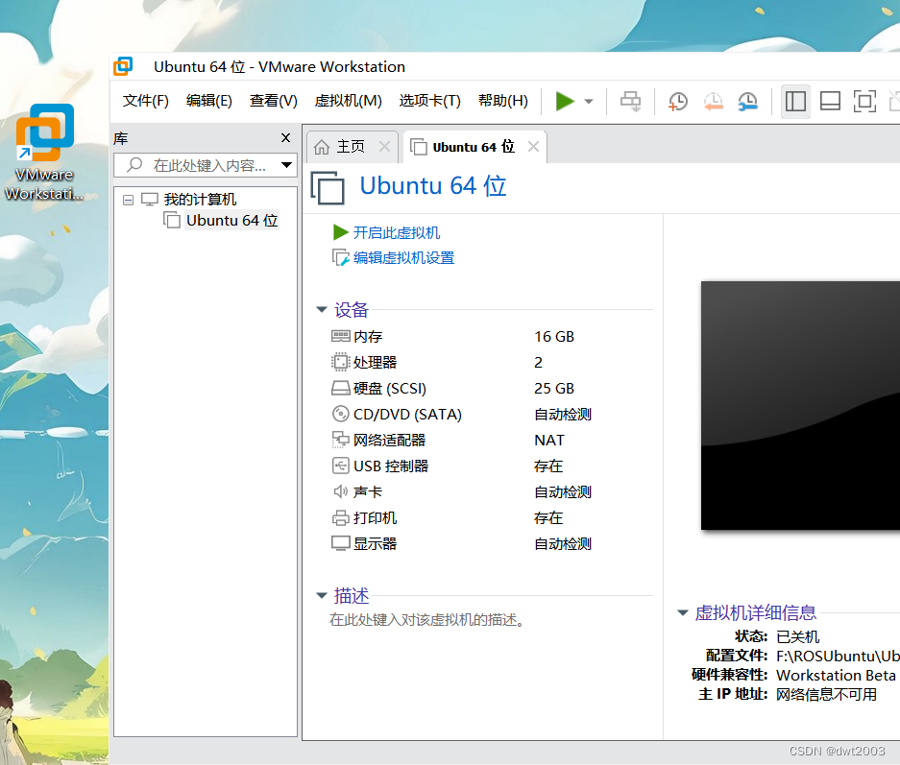
Task: Open the 虚拟机(M) menu
Action: [x=348, y=101]
